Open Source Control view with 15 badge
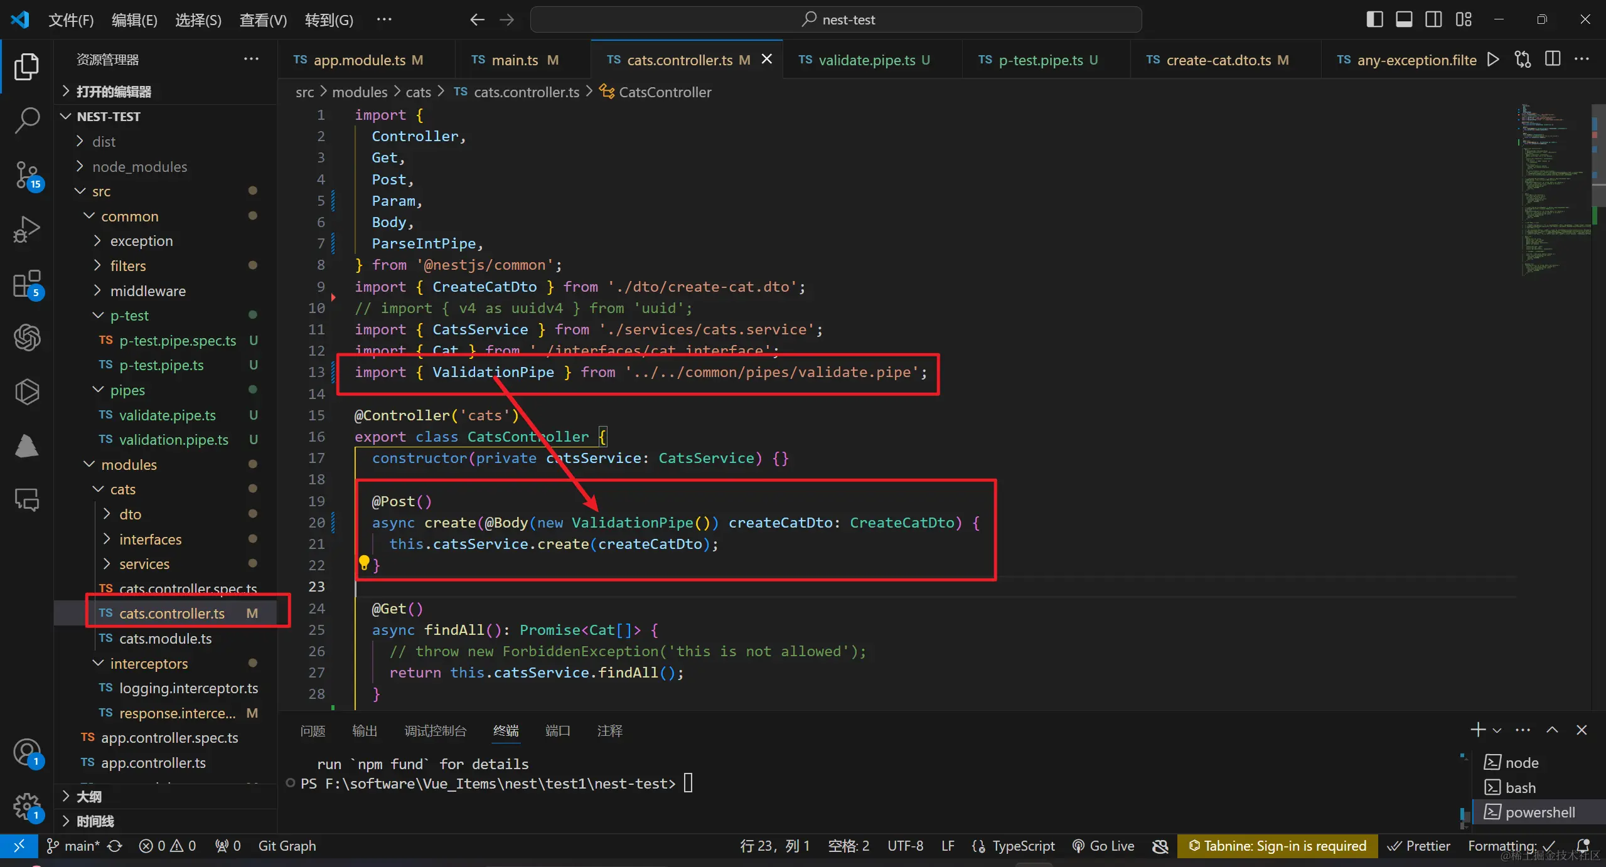Image resolution: width=1606 pixels, height=867 pixels. coord(27,175)
